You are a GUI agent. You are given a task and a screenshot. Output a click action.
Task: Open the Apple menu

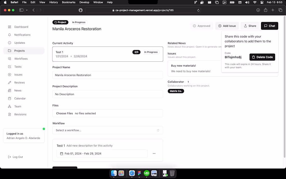[5, 2]
